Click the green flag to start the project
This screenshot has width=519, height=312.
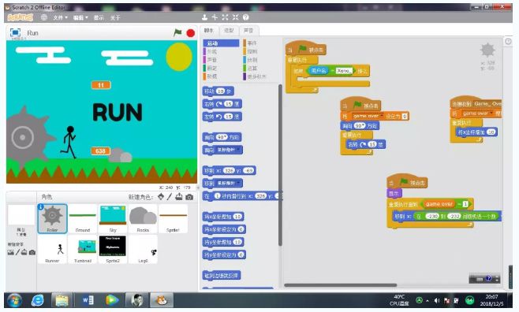click(177, 32)
